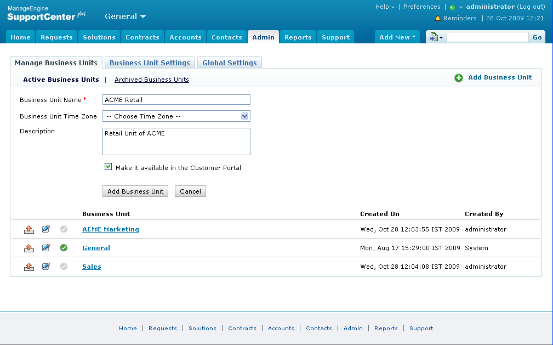The height and width of the screenshot is (345, 553).
Task: Toggle Make it available in Customer Portal
Action: 109,167
